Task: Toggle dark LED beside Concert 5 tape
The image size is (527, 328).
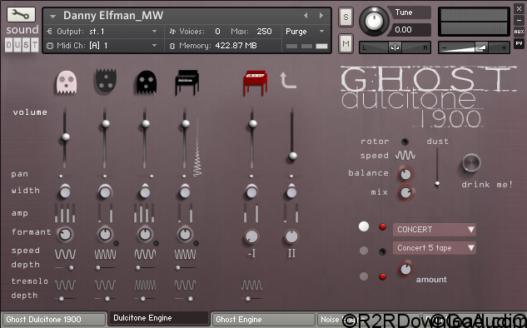Action: pyautogui.click(x=382, y=251)
